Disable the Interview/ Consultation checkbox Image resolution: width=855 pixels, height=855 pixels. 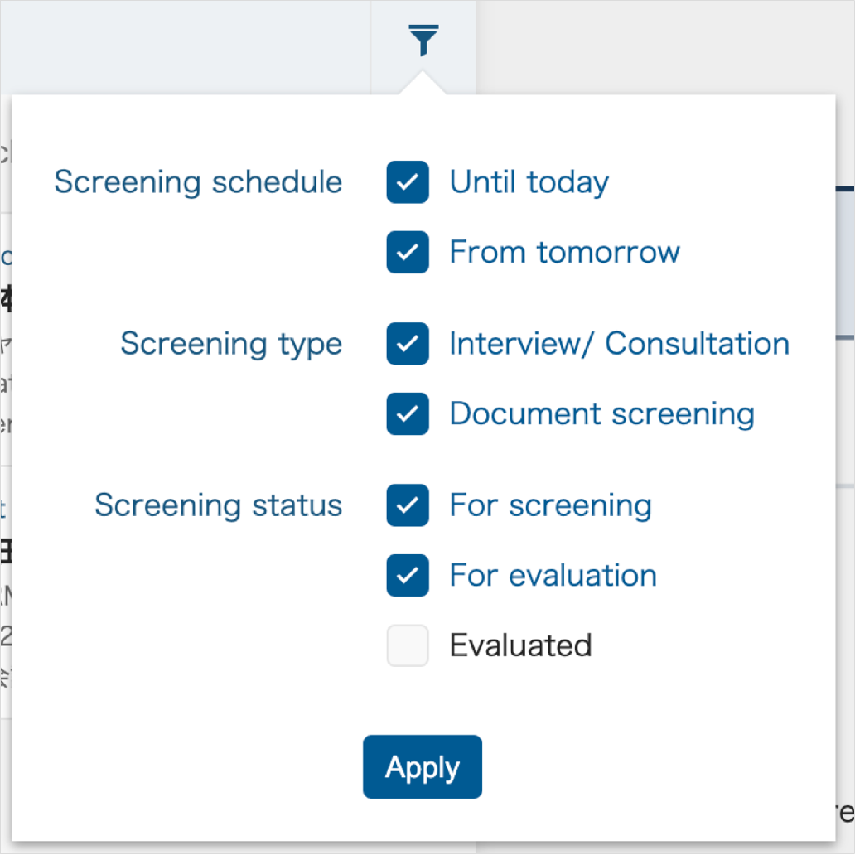tap(408, 344)
